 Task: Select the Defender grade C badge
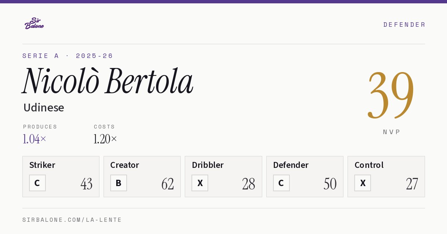coord(281,183)
